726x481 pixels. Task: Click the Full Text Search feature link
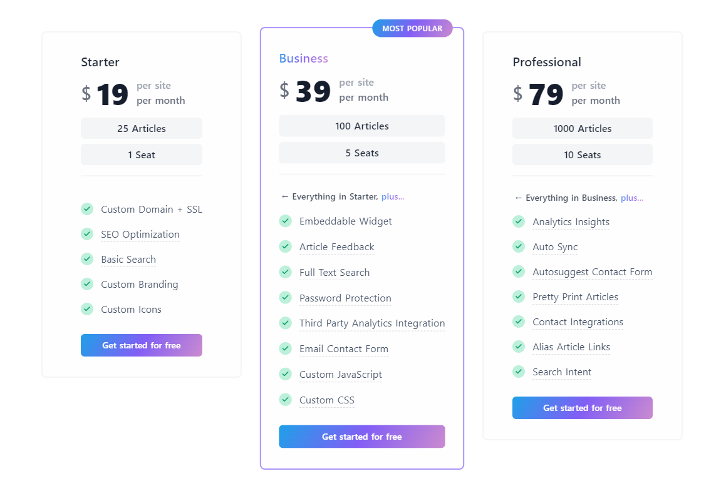coord(334,273)
